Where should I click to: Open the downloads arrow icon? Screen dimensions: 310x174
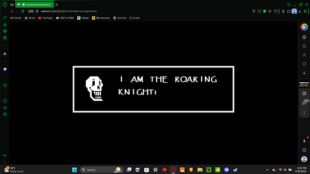(300, 11)
